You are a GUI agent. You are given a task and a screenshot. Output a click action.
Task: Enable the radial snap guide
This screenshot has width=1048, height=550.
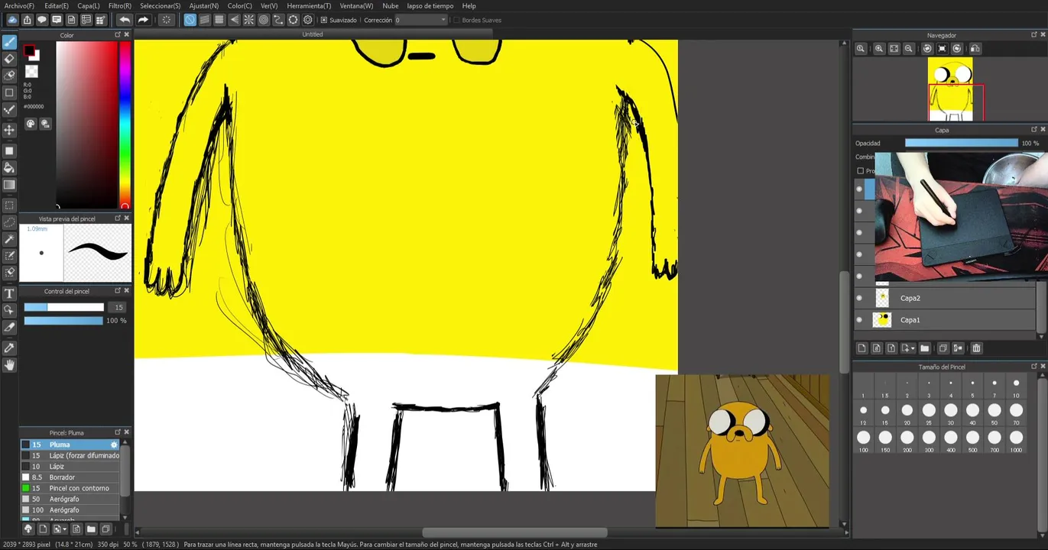pyautogui.click(x=248, y=20)
